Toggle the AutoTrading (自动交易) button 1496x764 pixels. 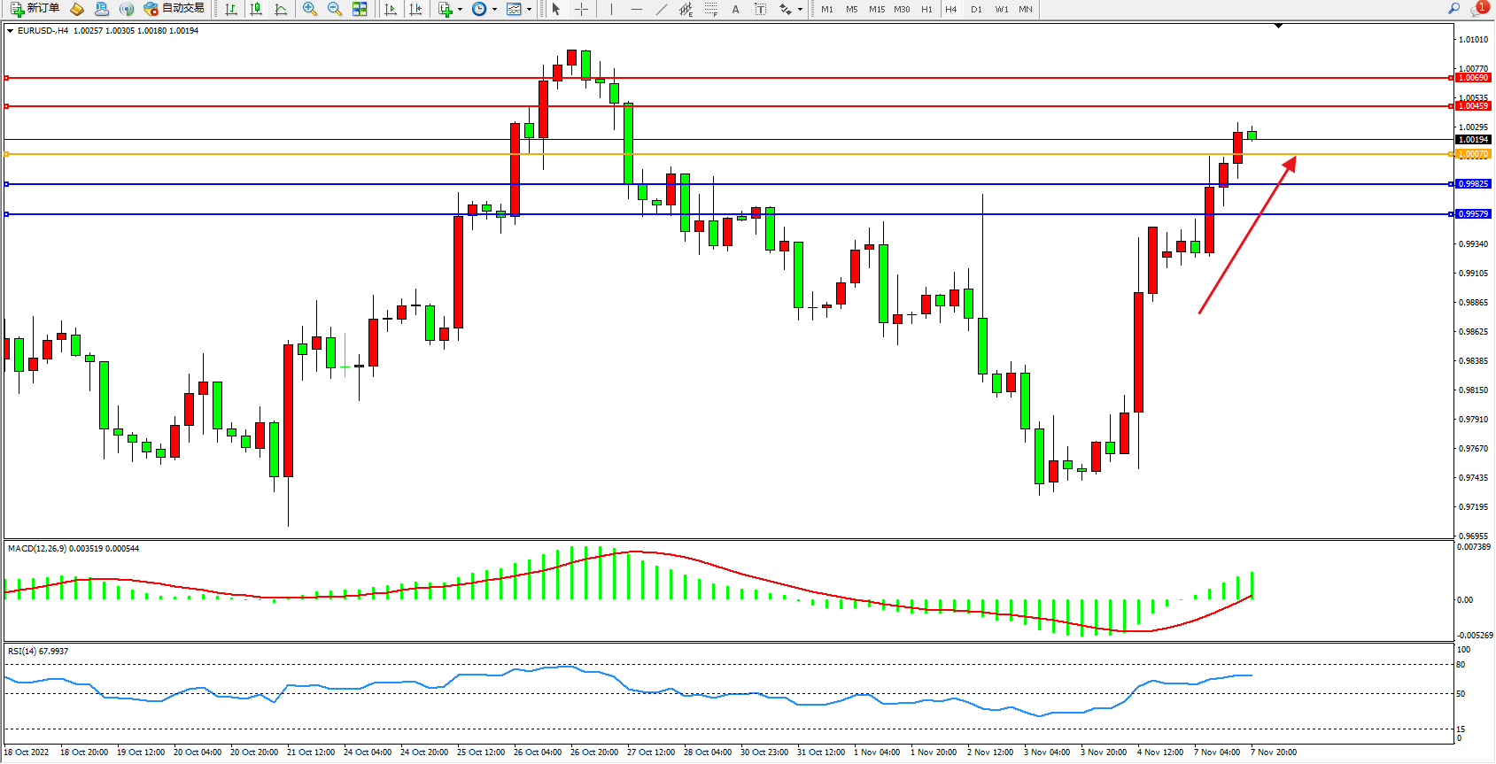[174, 9]
